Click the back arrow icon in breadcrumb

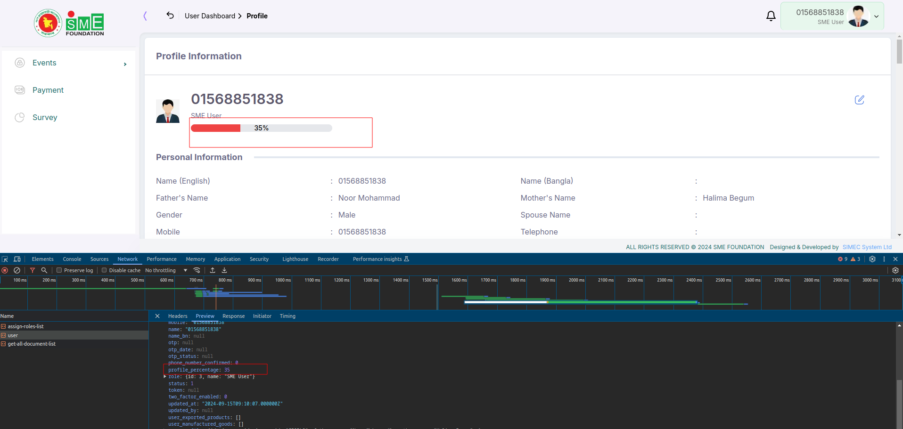pyautogui.click(x=170, y=16)
